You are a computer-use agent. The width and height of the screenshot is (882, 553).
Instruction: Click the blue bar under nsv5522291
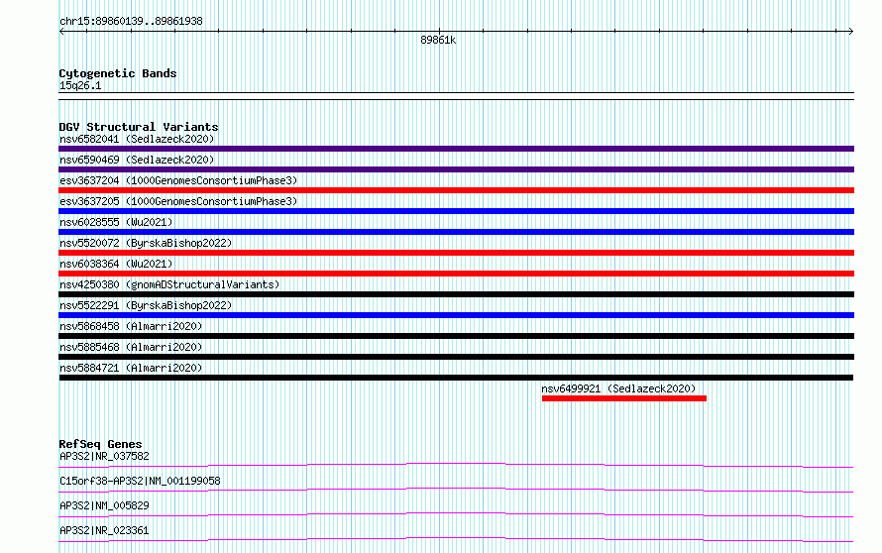point(456,315)
